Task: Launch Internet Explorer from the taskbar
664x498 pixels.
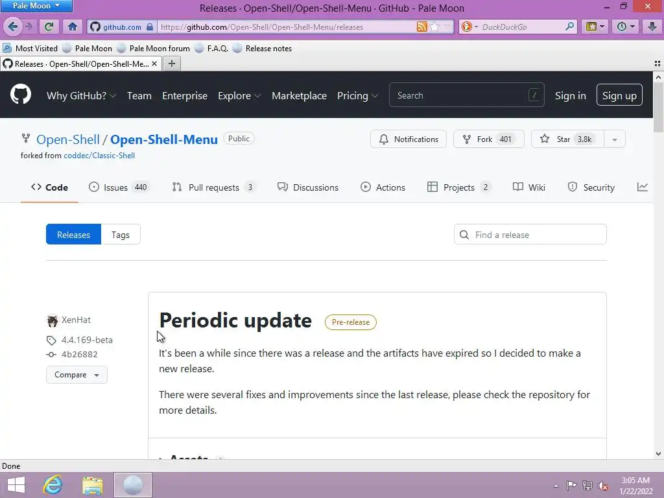Action: point(53,485)
